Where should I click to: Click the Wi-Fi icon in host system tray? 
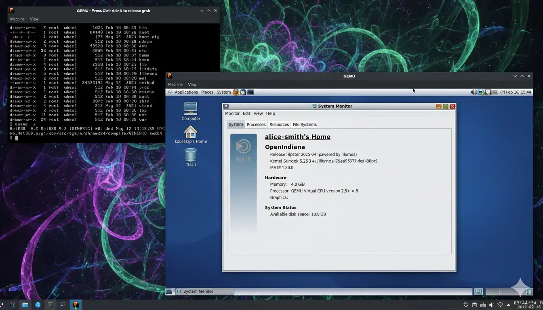[500, 305]
